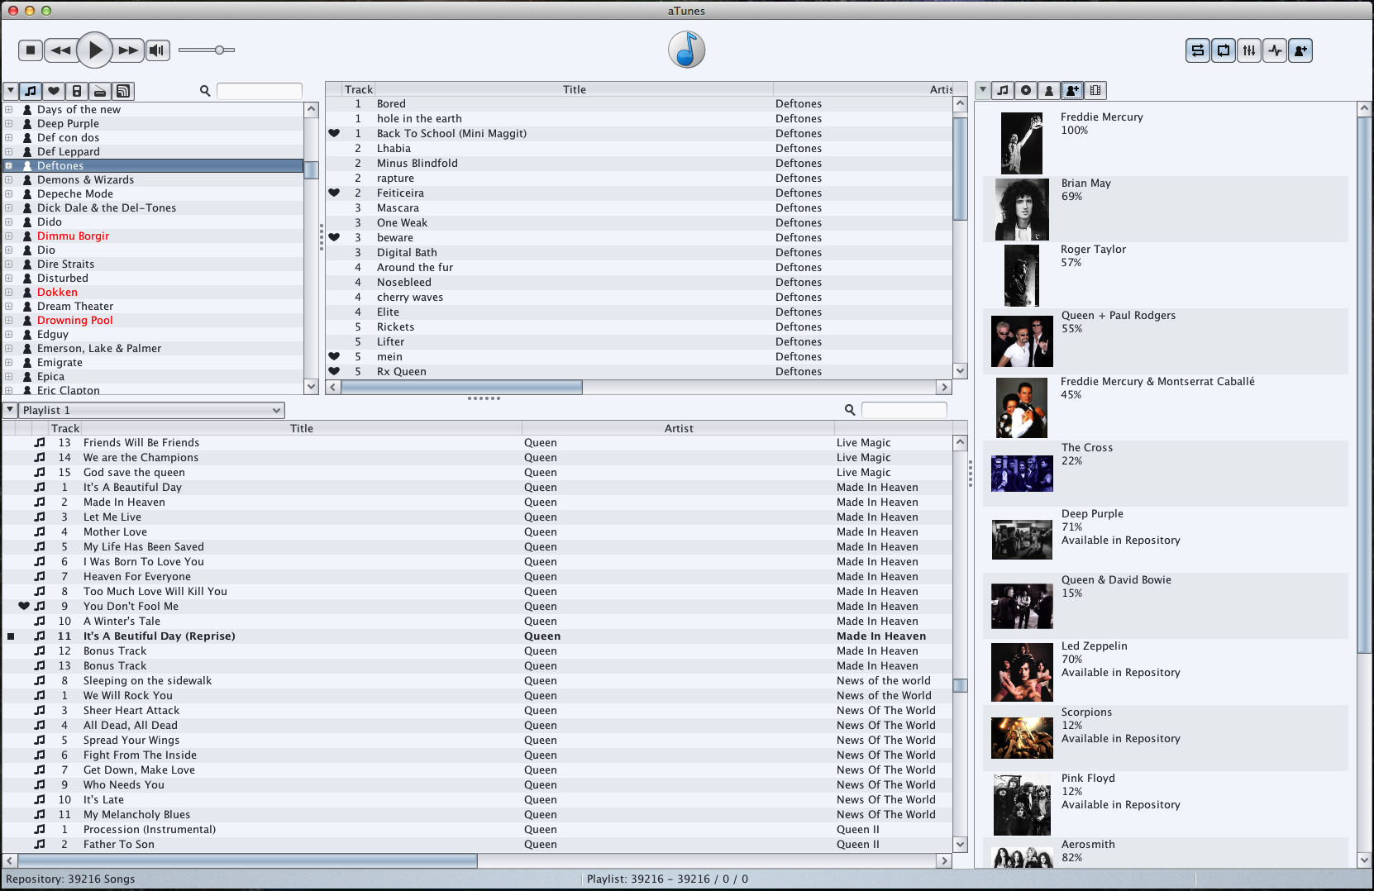Show artist tab in context panel

[x=1049, y=91]
